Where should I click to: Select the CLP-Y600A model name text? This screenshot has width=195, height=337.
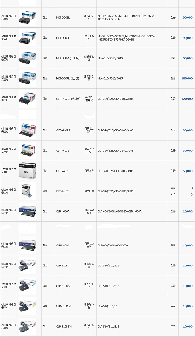pyautogui.click(x=63, y=245)
